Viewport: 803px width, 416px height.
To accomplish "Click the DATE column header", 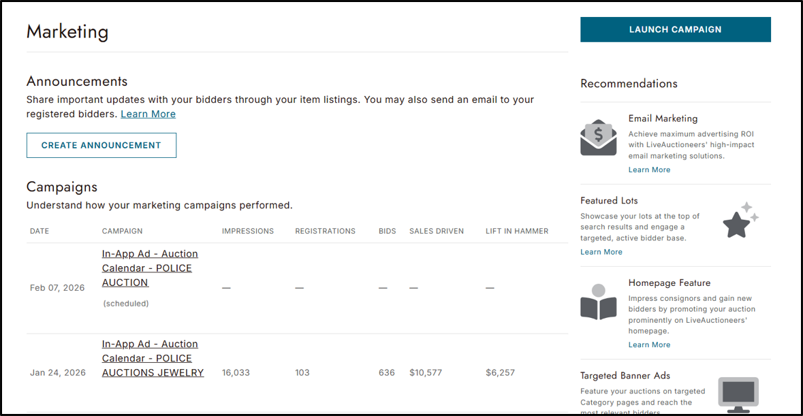I will (40, 231).
